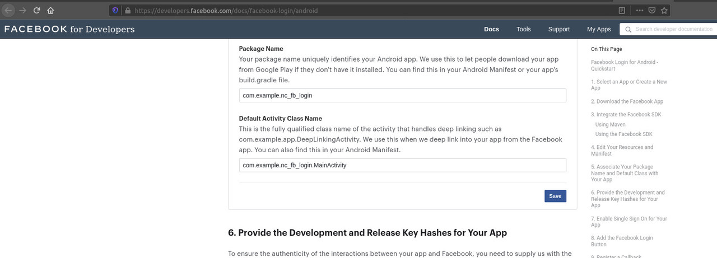This screenshot has width=717, height=258.
Task: Open the tracking protection shield icon
Action: click(x=115, y=10)
